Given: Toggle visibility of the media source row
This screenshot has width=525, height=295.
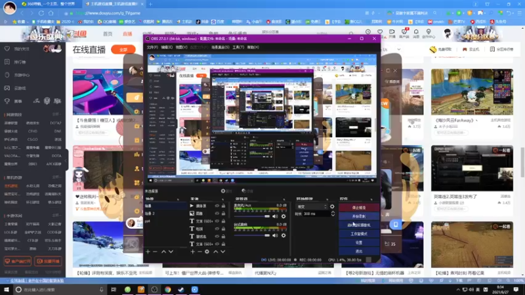Looking at the screenshot, I should tap(217, 206).
